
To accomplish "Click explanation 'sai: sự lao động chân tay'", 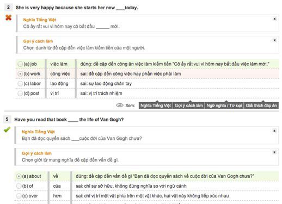I will pyautogui.click(x=106, y=84).
